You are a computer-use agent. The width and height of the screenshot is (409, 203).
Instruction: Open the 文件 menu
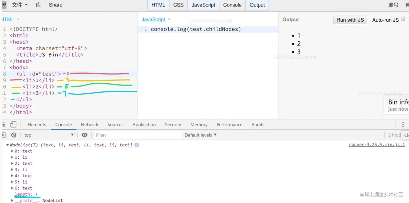click(x=19, y=5)
